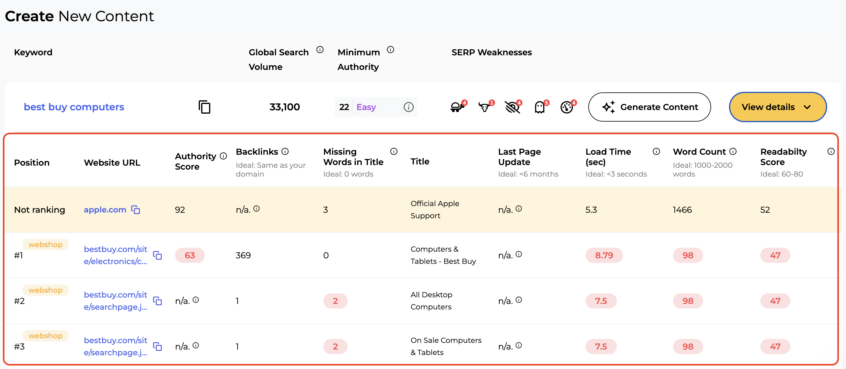Expand the View details dropdown
Image resolution: width=846 pixels, height=369 pixels.
pyautogui.click(x=777, y=107)
